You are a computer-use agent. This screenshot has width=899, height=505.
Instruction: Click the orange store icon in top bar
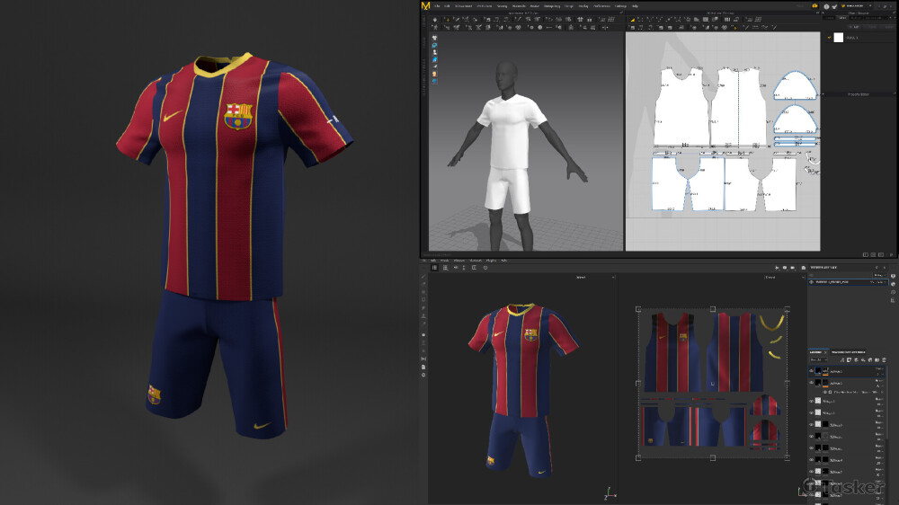[814, 6]
